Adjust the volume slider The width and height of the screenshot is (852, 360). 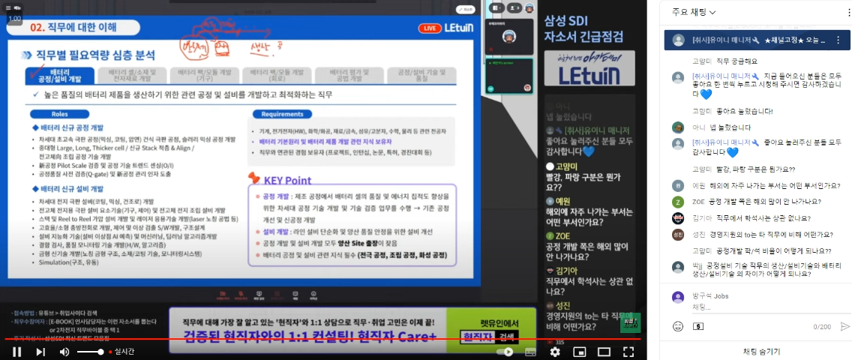tap(90, 352)
